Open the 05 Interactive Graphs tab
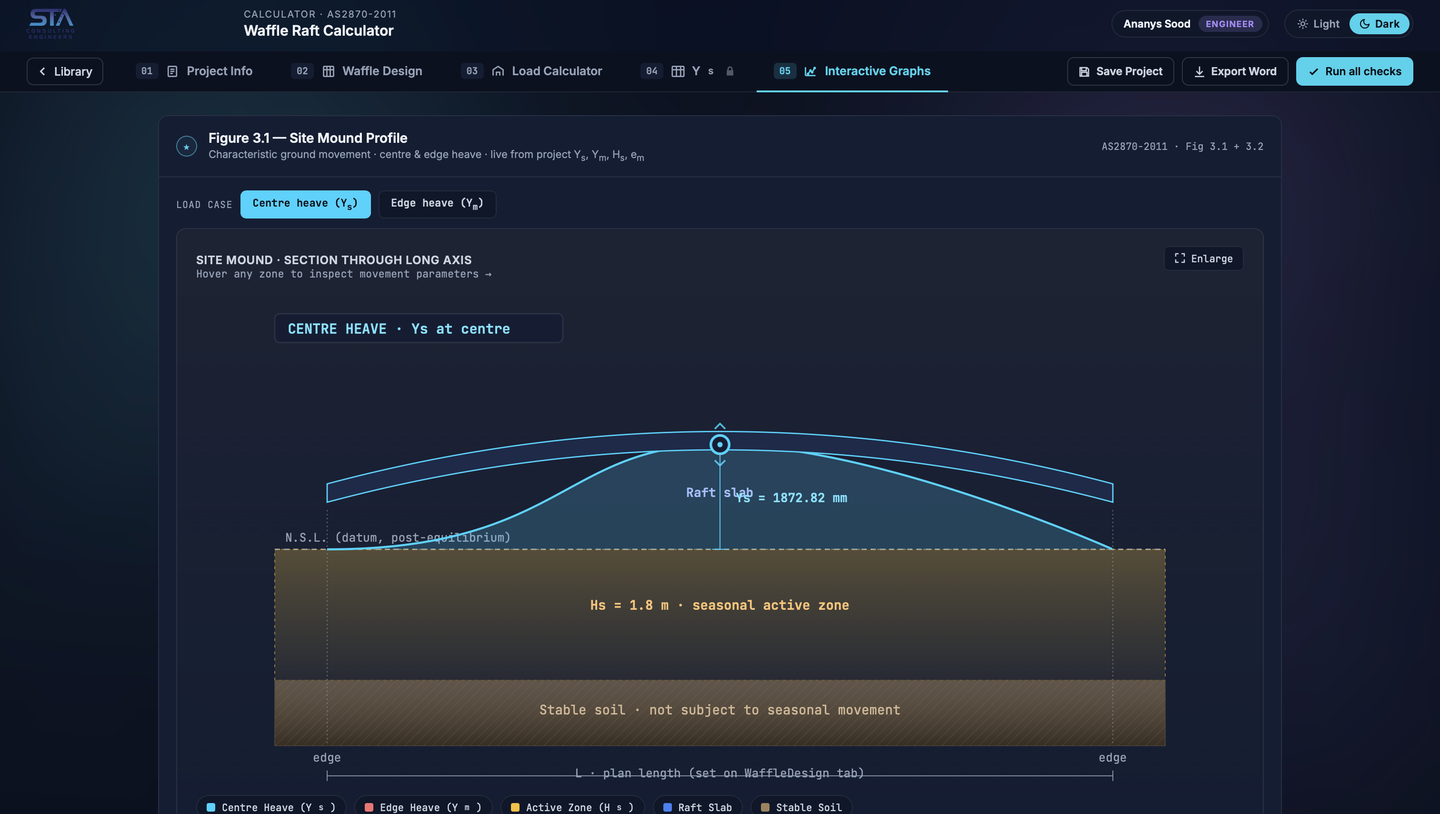The width and height of the screenshot is (1440, 814). (852, 71)
